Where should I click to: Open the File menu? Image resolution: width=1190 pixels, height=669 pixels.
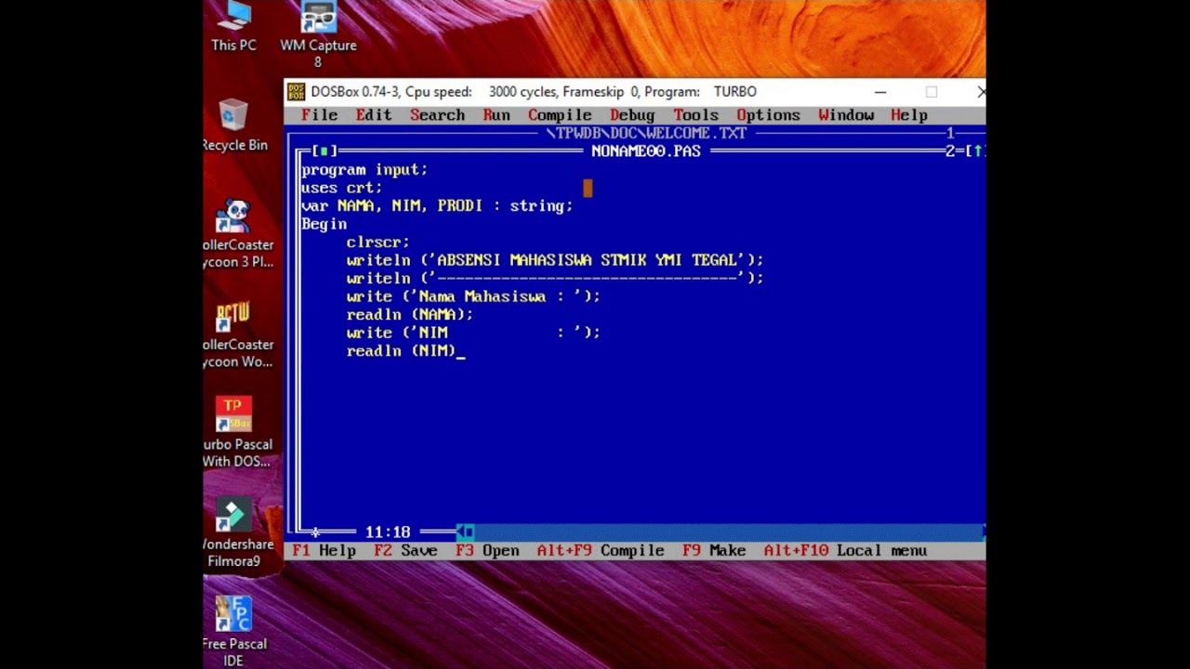point(319,115)
